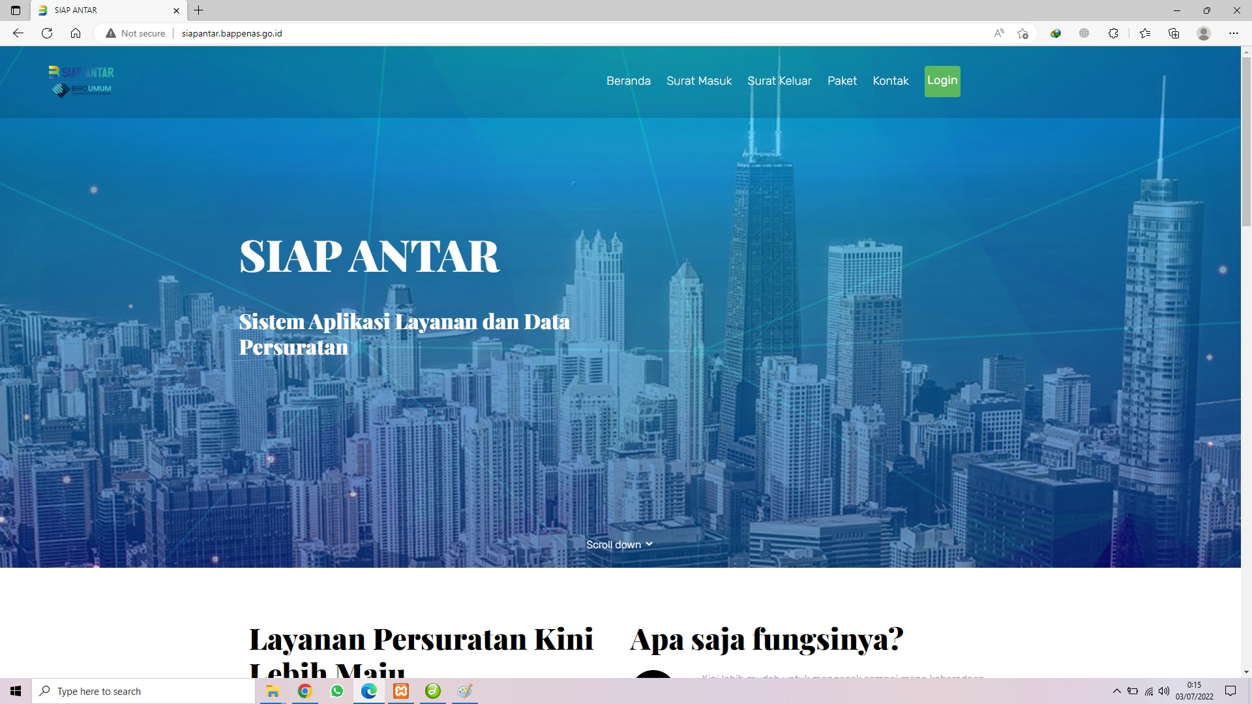1252x704 pixels.
Task: Open the Read aloud icon
Action: (999, 33)
